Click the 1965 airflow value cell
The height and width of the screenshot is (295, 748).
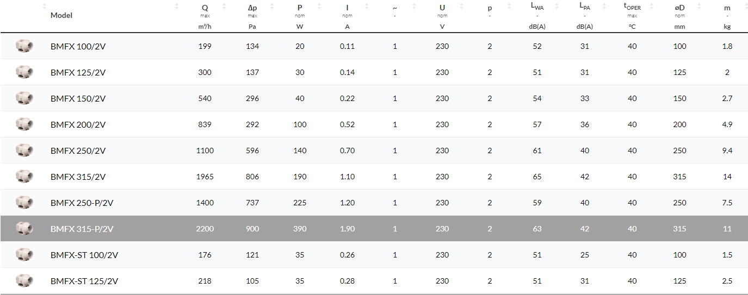point(205,177)
